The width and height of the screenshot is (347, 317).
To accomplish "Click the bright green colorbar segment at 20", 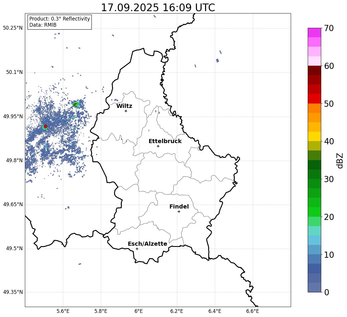I will pyautogui.click(x=314, y=212).
